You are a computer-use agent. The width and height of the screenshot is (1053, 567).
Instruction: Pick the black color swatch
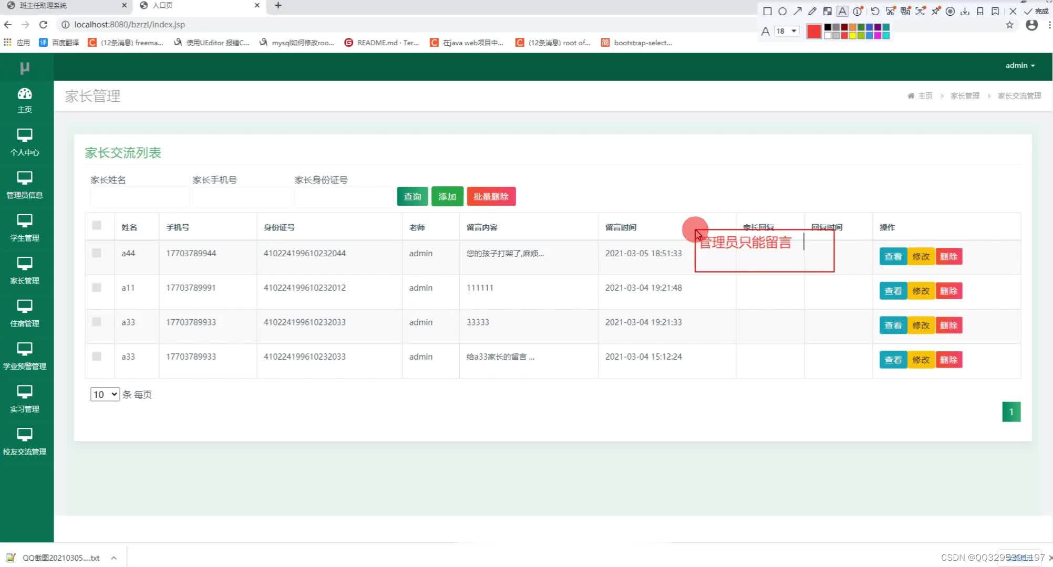[x=828, y=27]
